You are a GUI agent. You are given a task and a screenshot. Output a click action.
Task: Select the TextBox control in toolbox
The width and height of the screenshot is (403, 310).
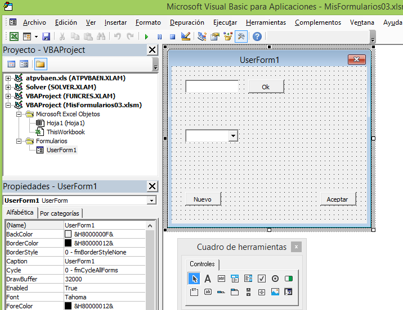(221, 279)
